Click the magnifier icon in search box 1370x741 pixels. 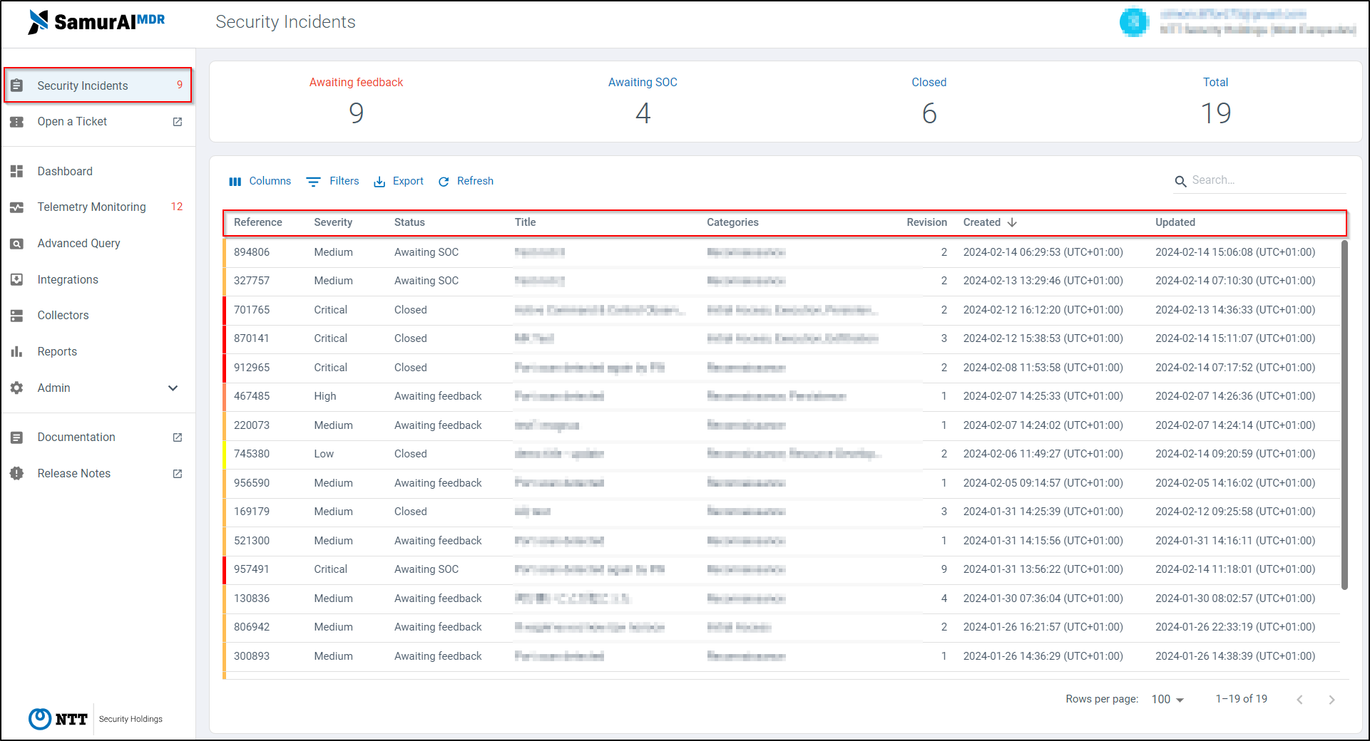1181,182
